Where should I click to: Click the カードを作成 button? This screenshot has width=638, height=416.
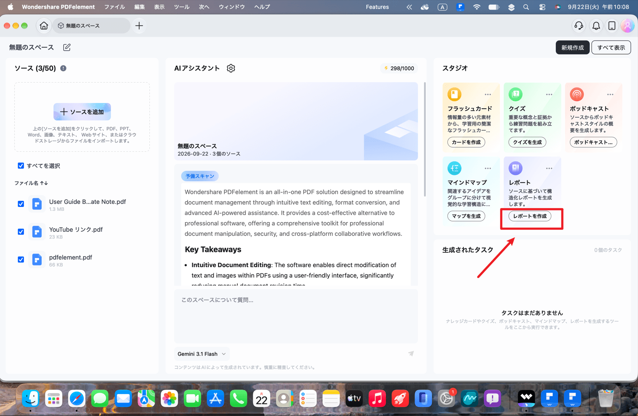(x=466, y=142)
